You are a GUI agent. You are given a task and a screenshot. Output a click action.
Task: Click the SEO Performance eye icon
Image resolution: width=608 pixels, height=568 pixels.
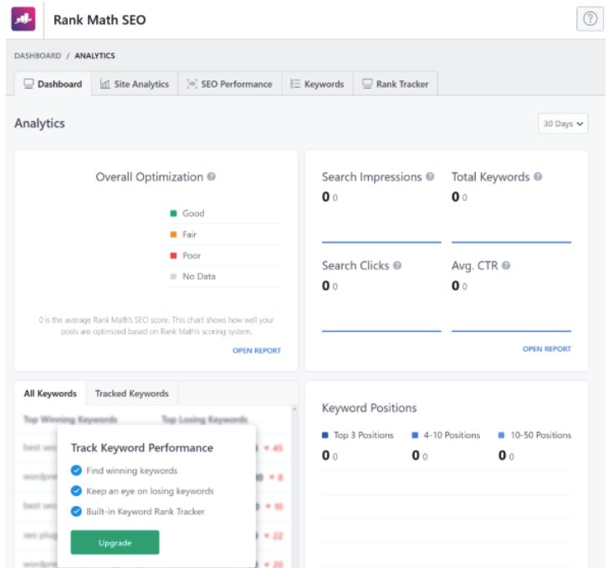point(192,84)
